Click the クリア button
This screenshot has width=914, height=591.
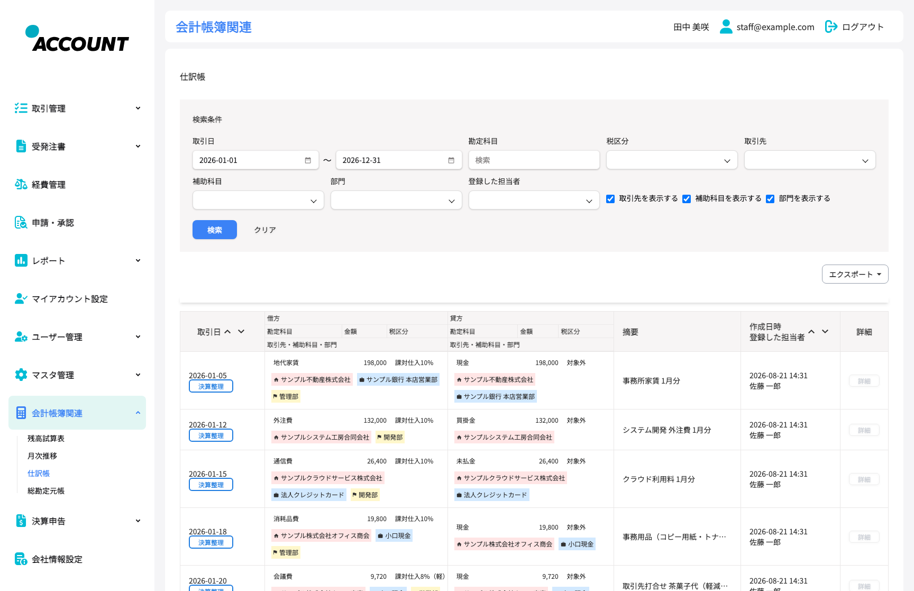click(265, 230)
